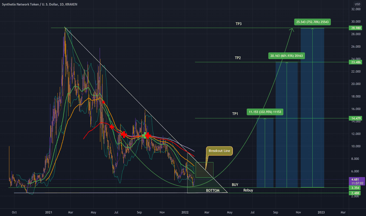
Task: Click the 2.488 price axis tag
Action: pyautogui.click(x=355, y=193)
